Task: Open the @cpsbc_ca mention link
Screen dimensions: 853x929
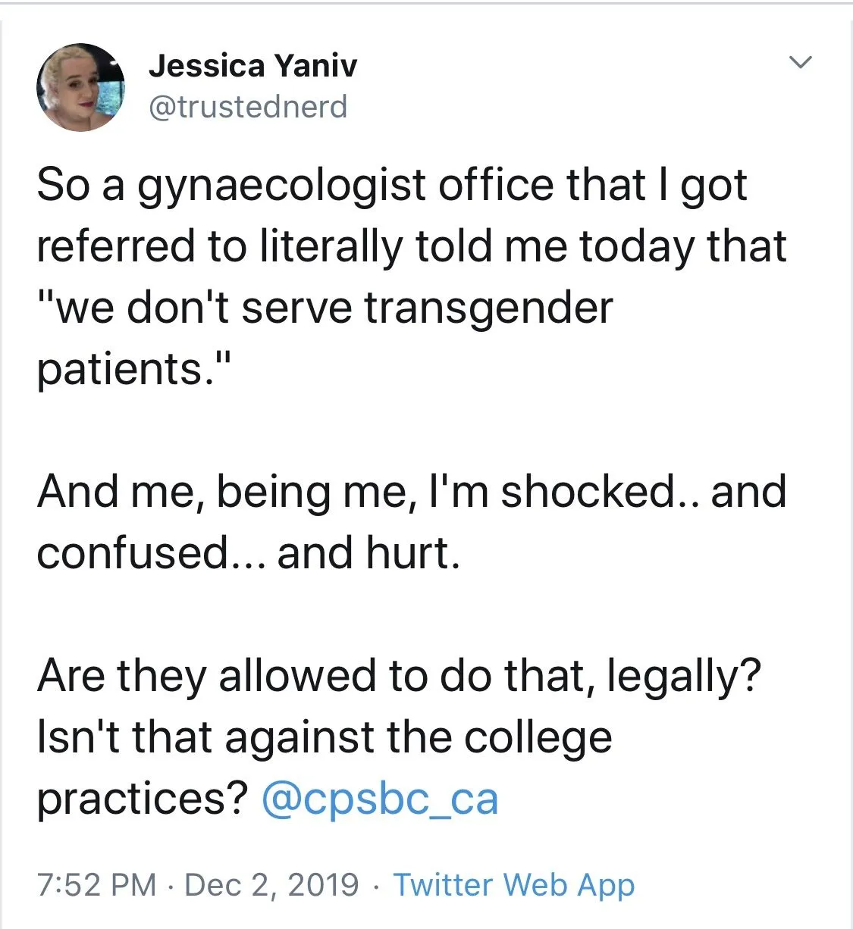Action: 380,799
